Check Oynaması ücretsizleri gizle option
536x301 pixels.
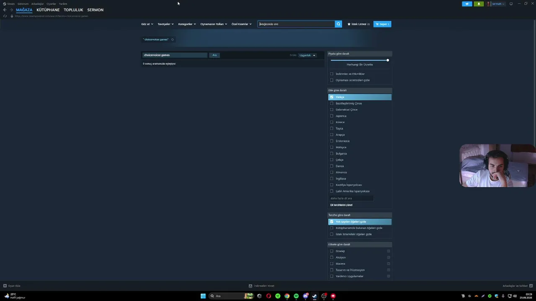point(332,80)
